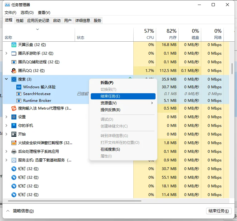Expand the 设置 process group
The height and width of the screenshot is (221, 237).
coord(6,117)
